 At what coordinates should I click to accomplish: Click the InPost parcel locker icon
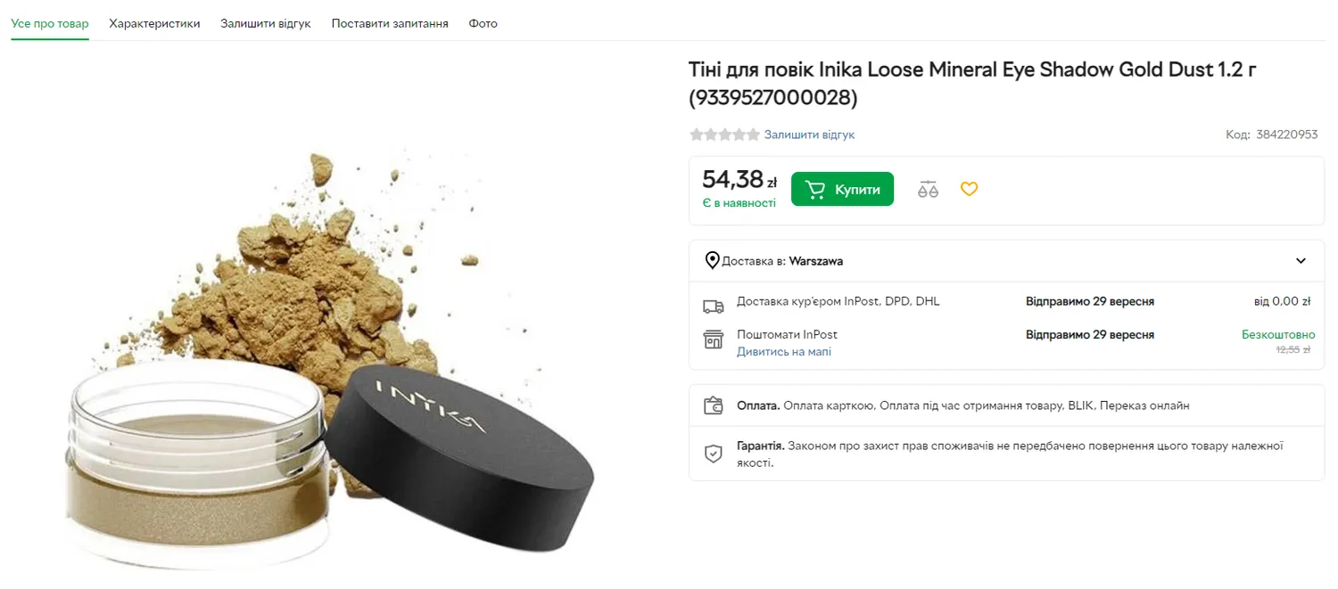click(713, 339)
